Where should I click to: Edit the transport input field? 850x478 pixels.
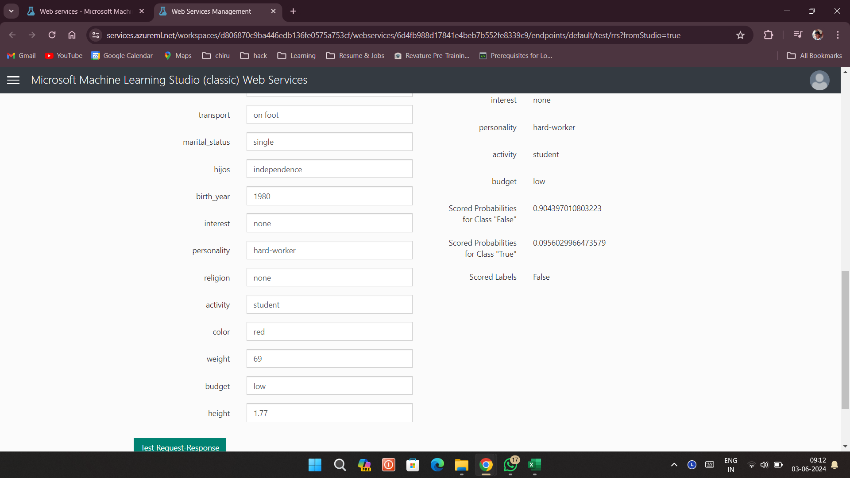point(329,115)
